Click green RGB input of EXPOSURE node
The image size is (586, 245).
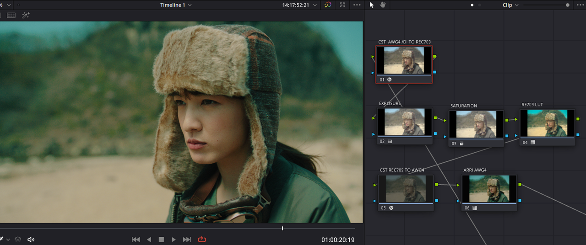(x=374, y=118)
